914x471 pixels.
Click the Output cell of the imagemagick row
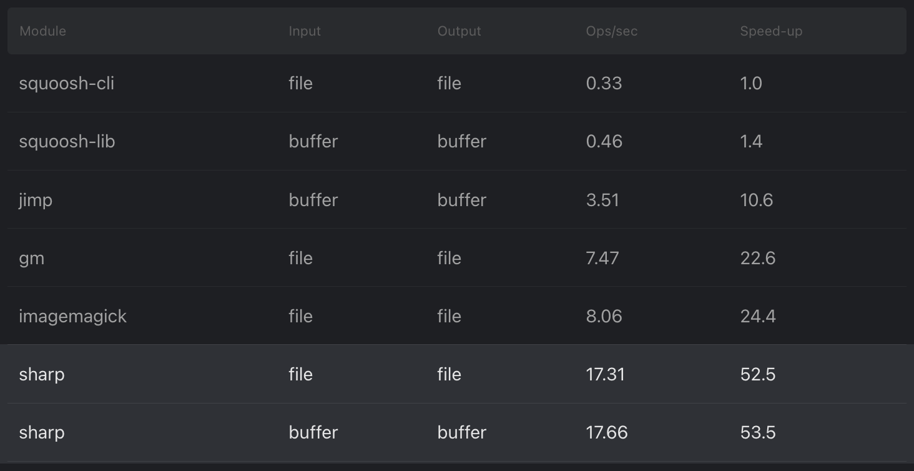(449, 317)
